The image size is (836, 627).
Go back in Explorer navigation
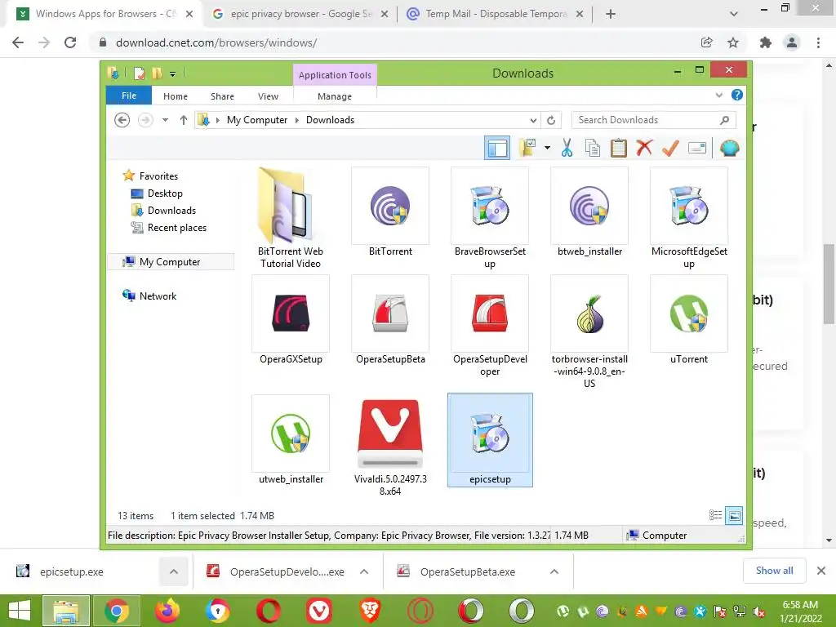click(x=122, y=120)
